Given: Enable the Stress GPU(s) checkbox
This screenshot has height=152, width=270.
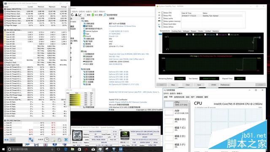Looking at the screenshot, I should click(162, 27).
